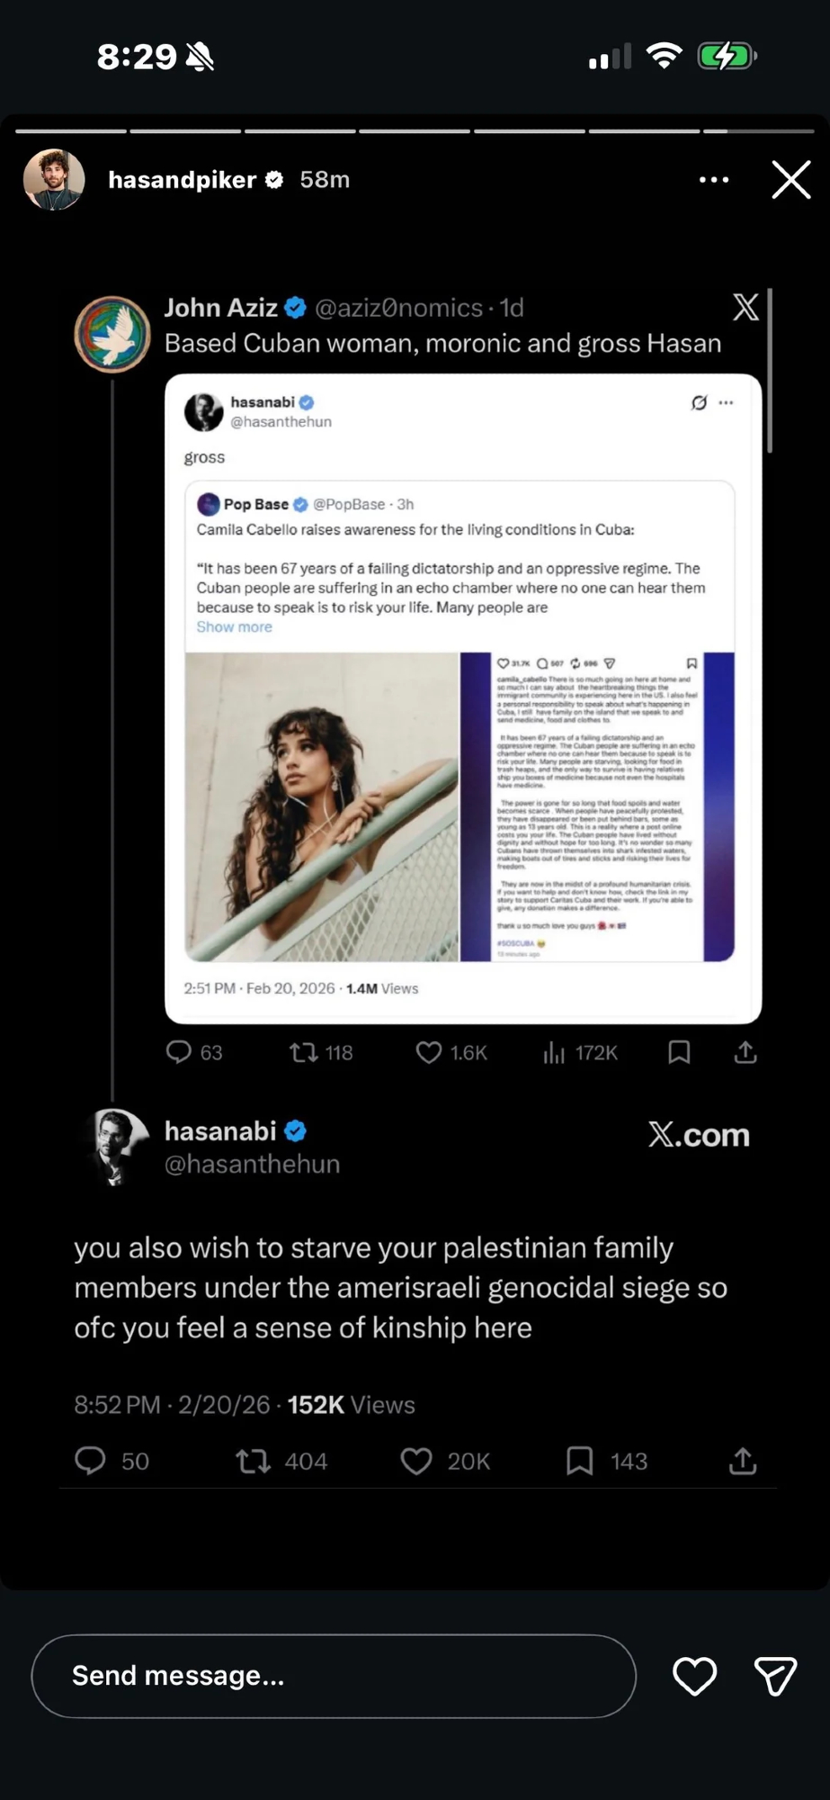Image resolution: width=830 pixels, height=1800 pixels.
Task: Retweet hasanabi's reply showing 404 reposts
Action: pyautogui.click(x=253, y=1461)
